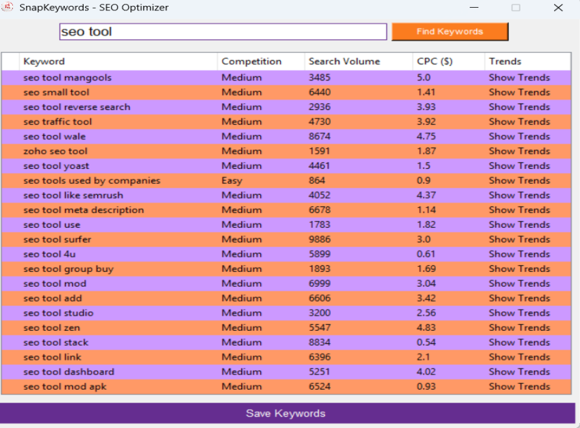580x428 pixels.
Task: Click the SnapKeywords app icon in title bar
Action: [x=8, y=8]
